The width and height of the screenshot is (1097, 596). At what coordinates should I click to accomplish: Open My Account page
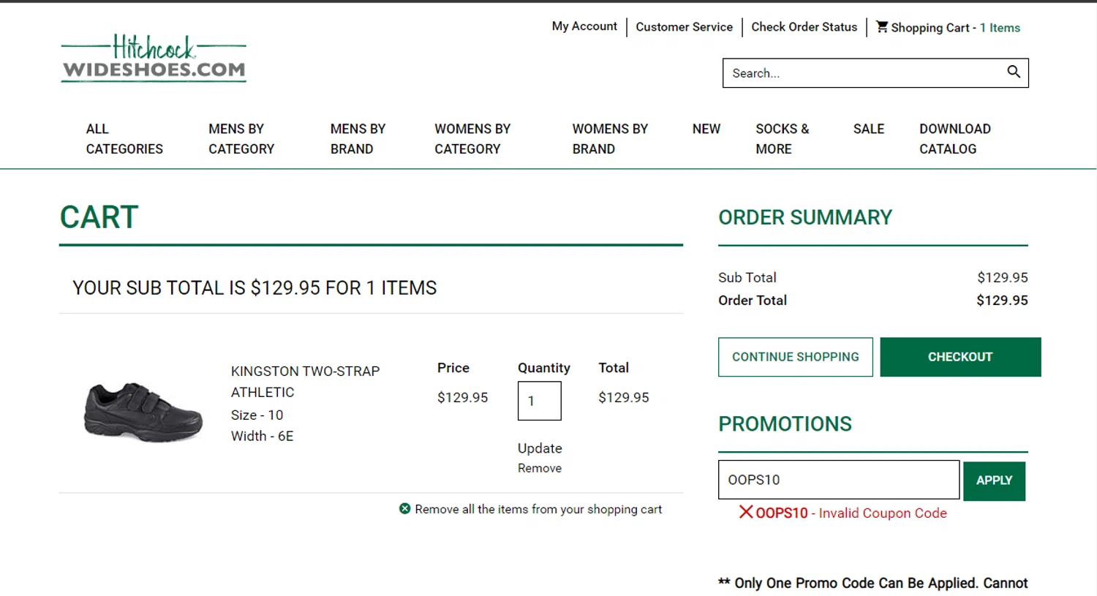point(584,26)
